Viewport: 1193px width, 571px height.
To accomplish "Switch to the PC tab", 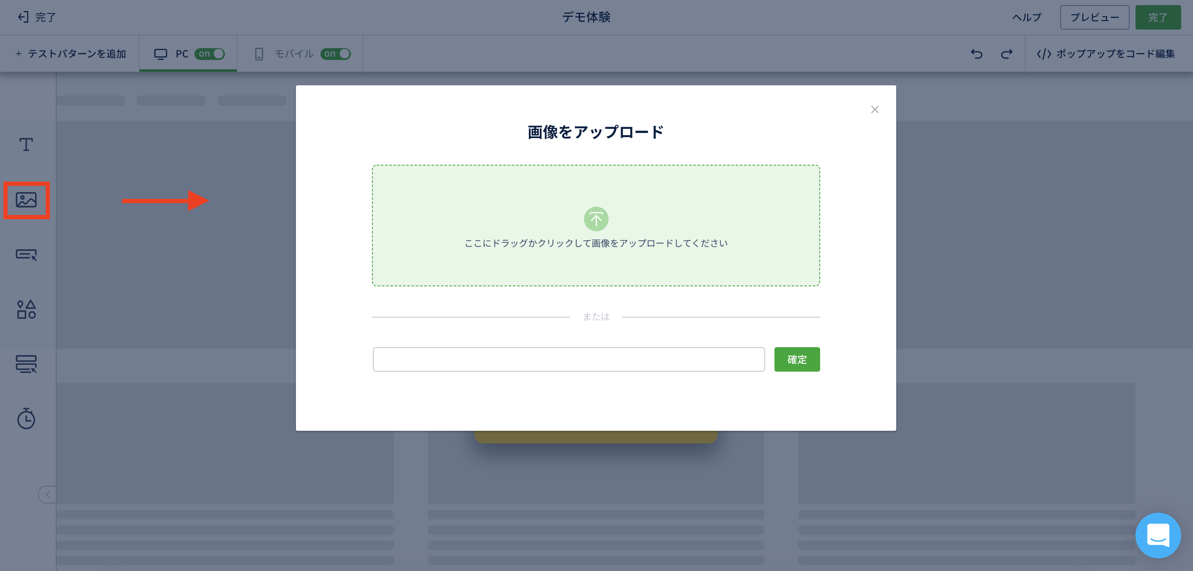I will click(x=188, y=54).
